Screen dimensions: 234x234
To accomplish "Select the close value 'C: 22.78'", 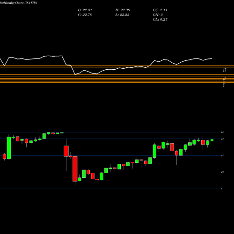I will pyautogui.click(x=85, y=15).
